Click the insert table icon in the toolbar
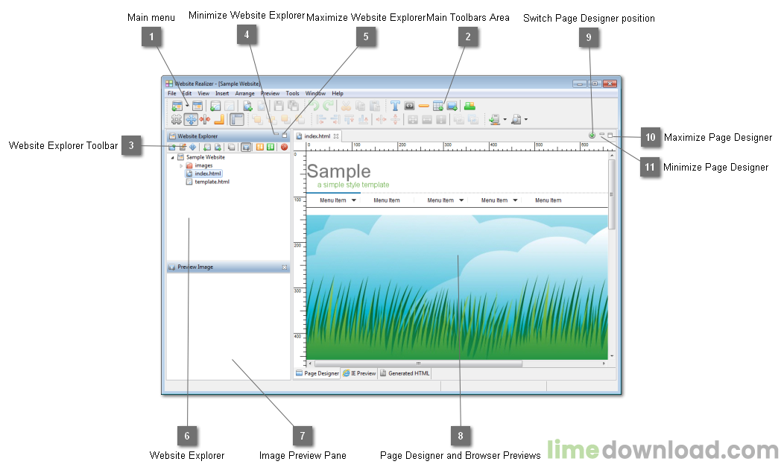The image size is (784, 473). coord(437,106)
